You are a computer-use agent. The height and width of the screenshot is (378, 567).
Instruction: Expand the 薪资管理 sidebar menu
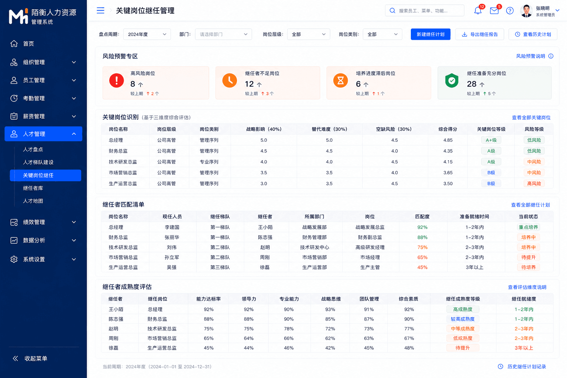point(44,116)
